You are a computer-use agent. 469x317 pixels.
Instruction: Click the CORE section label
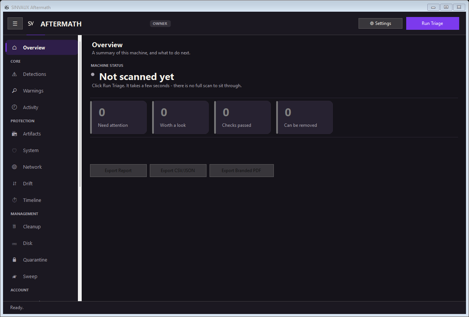click(16, 61)
